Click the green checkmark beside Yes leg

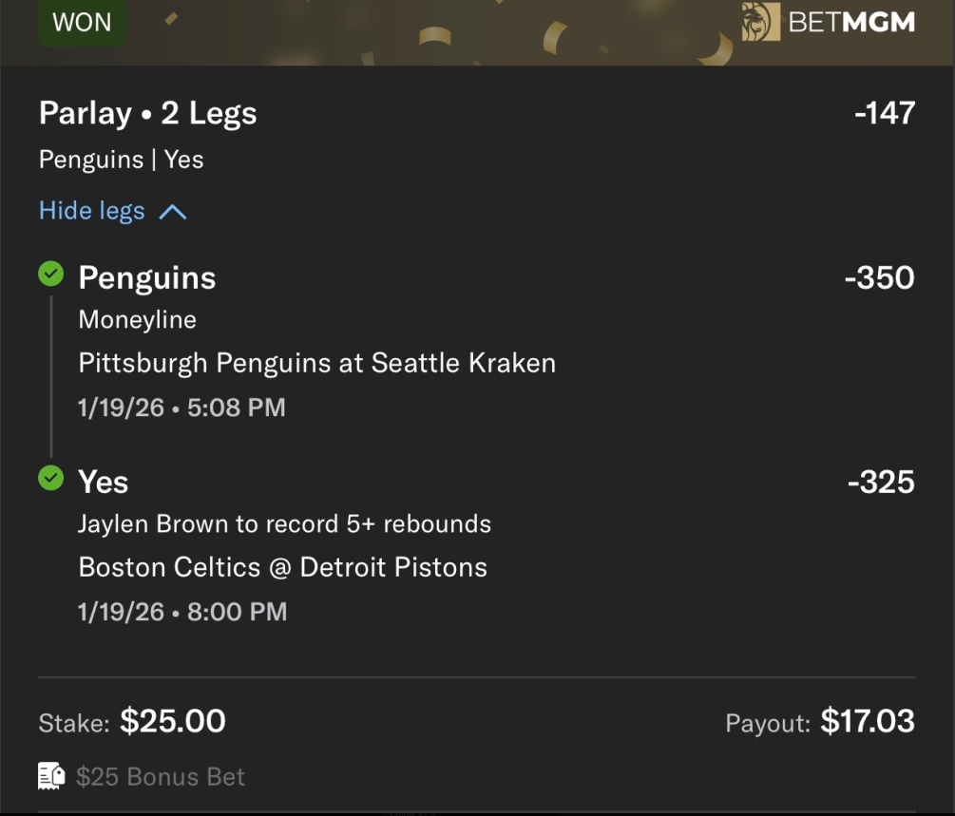click(x=50, y=479)
